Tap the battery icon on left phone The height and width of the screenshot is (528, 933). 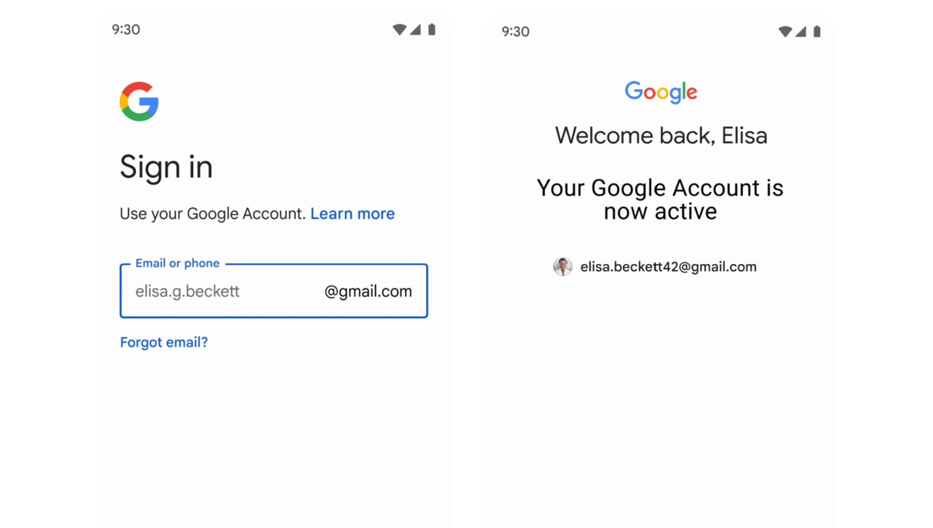click(432, 29)
